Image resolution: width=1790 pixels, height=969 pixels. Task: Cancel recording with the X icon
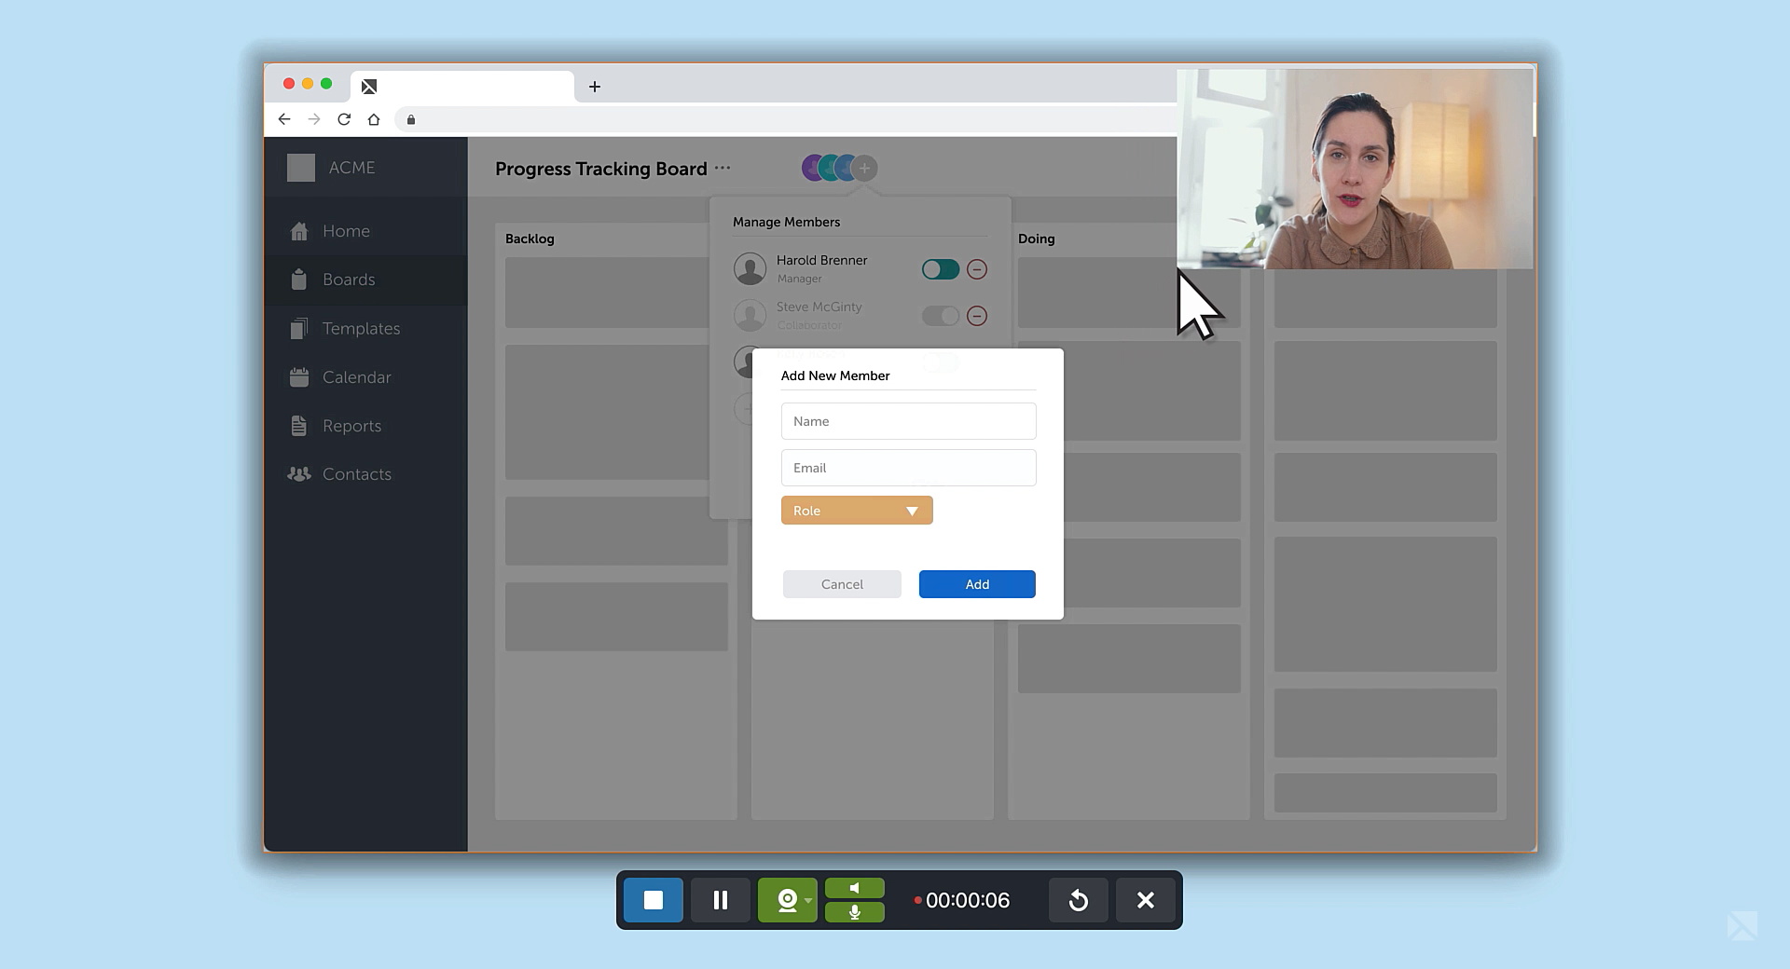pyautogui.click(x=1145, y=900)
